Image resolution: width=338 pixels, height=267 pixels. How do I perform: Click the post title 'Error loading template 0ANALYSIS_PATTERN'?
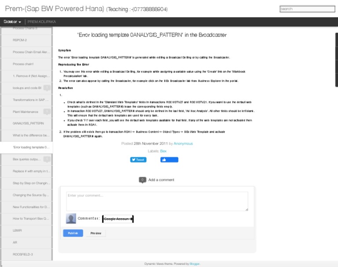pyautogui.click(x=152, y=35)
